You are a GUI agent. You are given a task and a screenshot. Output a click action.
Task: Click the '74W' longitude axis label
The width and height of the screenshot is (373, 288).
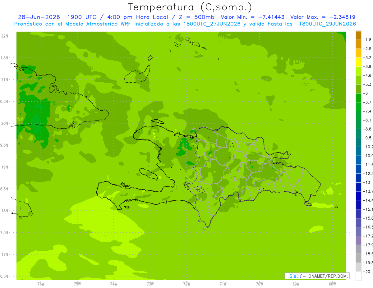click(x=114, y=284)
